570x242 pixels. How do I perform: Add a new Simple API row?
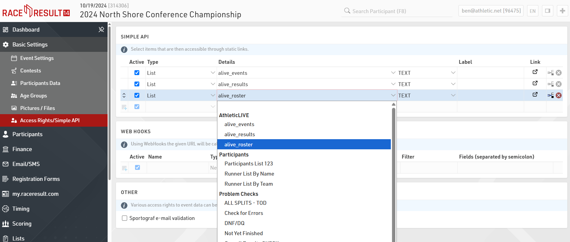click(x=125, y=107)
